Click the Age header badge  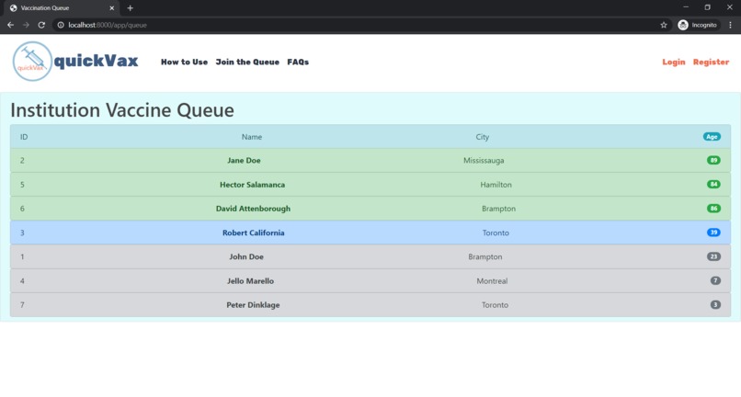712,137
